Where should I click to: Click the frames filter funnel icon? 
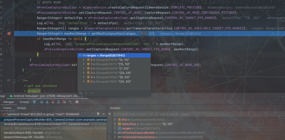pyautogui.click(x=98, y=114)
